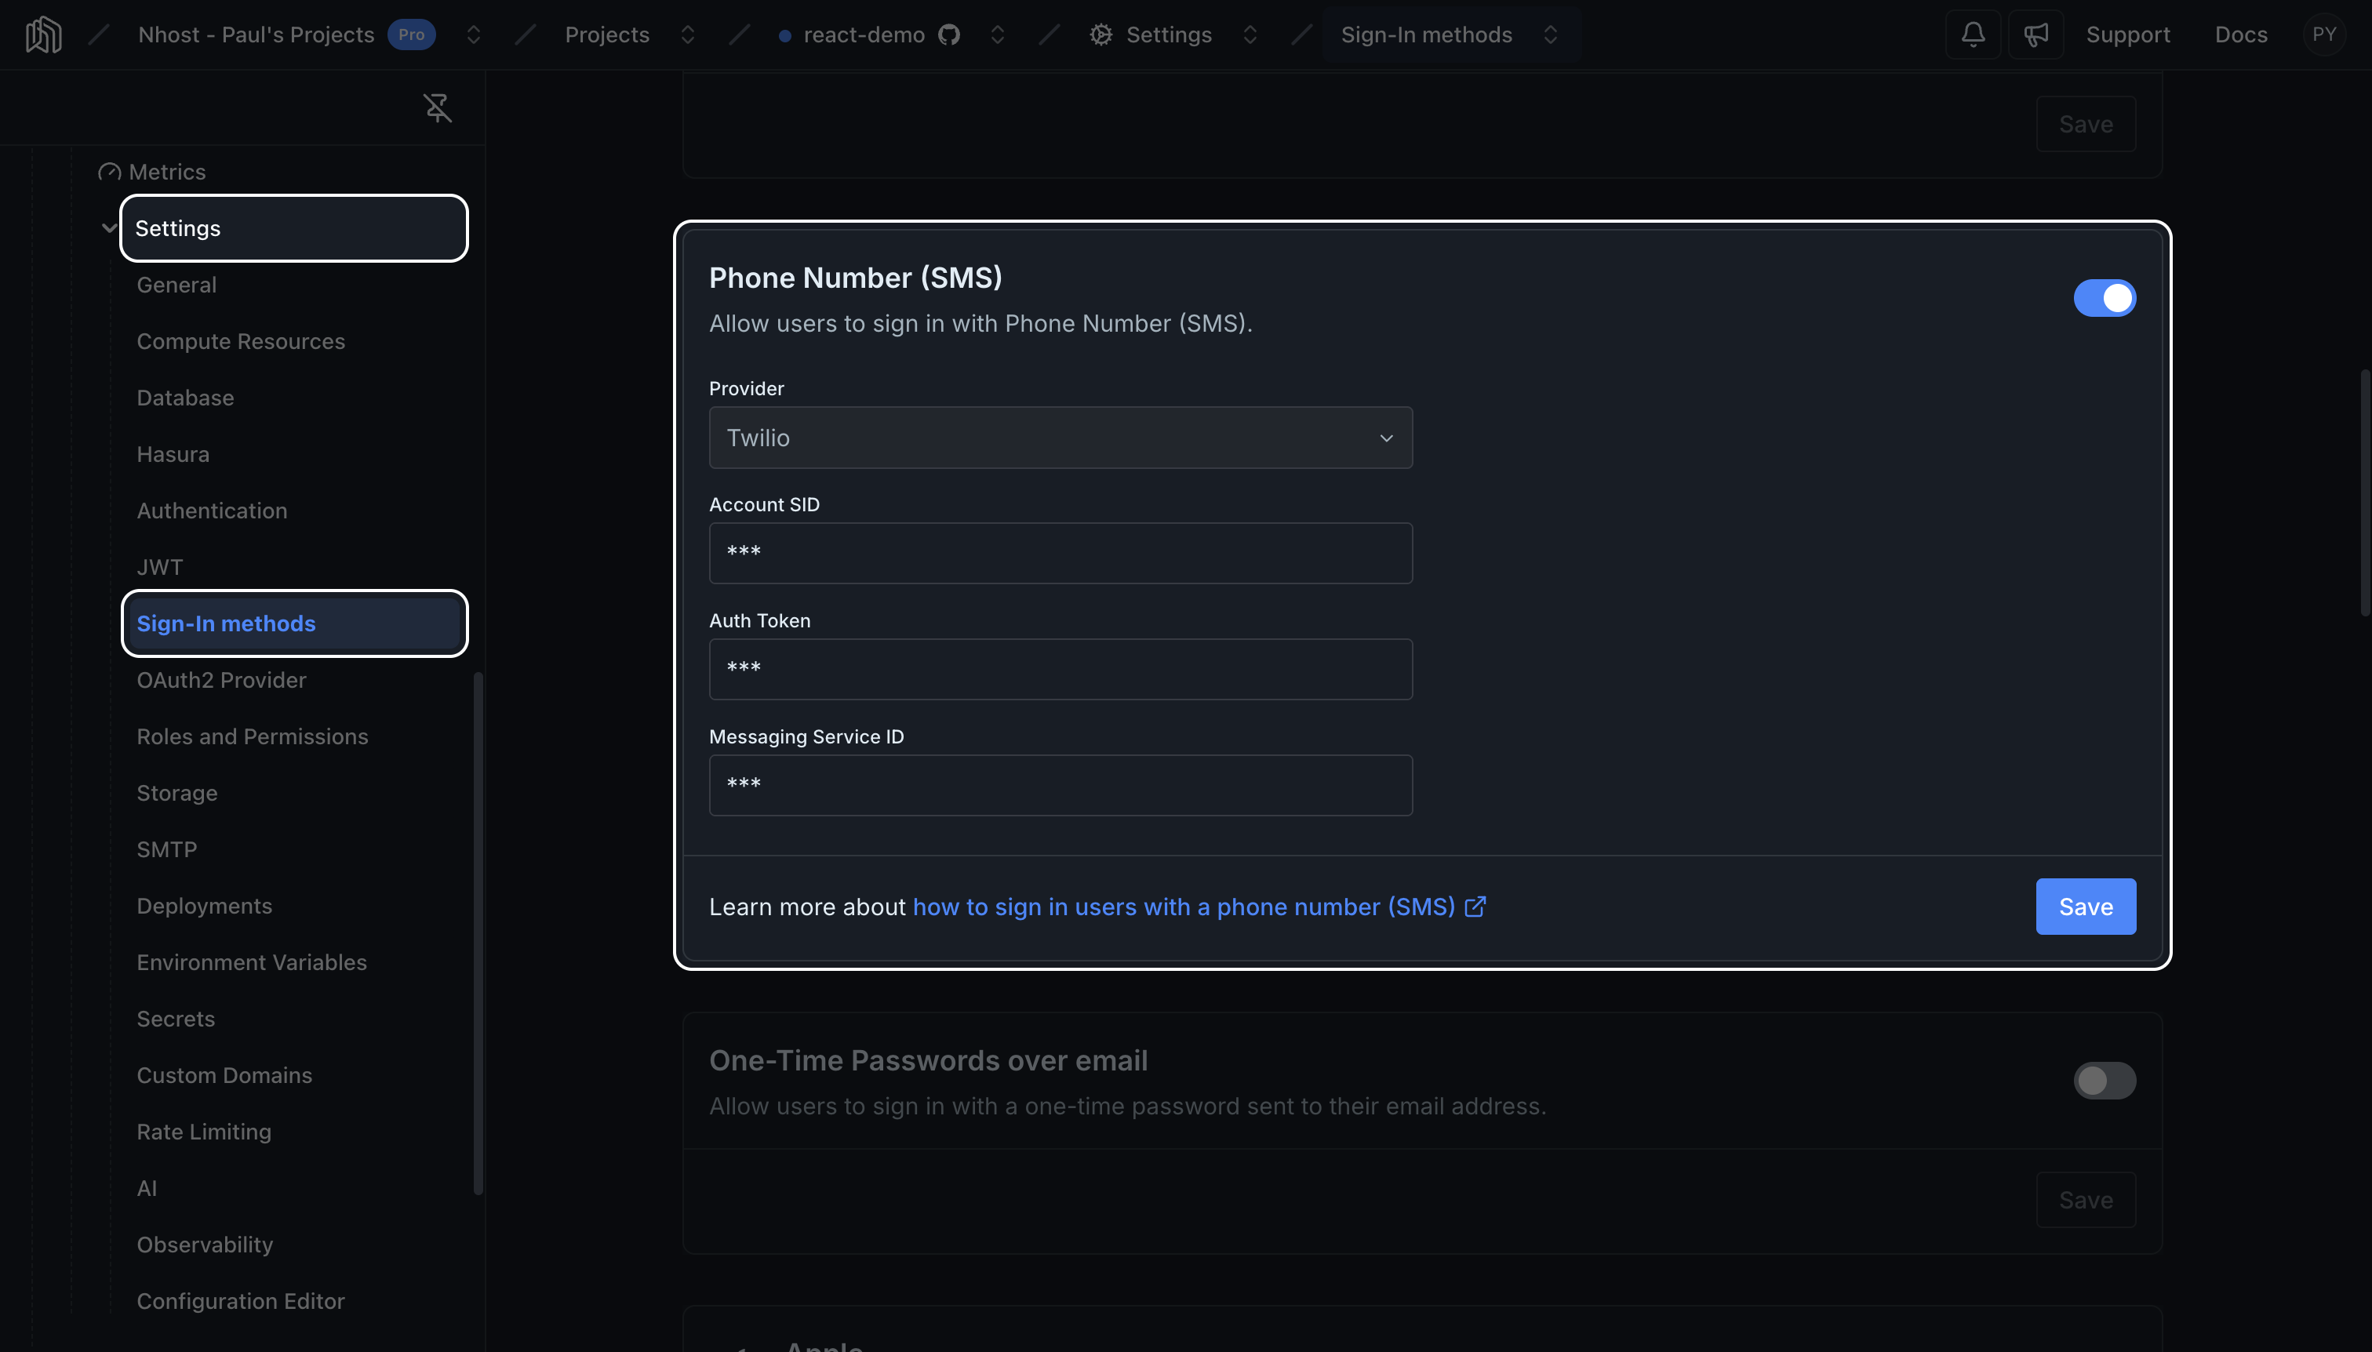This screenshot has width=2372, height=1352.
Task: Open the react-demo project switcher arrows
Action: click(x=998, y=35)
